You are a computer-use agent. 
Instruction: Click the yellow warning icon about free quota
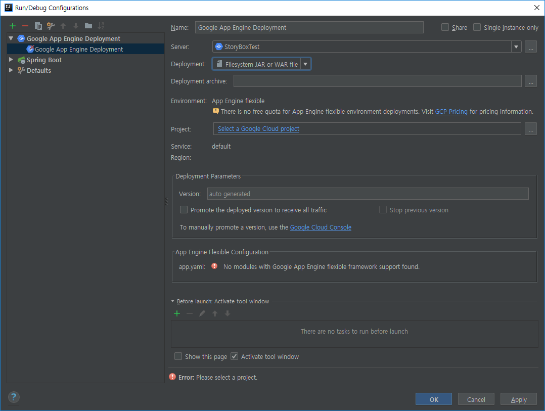pyautogui.click(x=216, y=111)
